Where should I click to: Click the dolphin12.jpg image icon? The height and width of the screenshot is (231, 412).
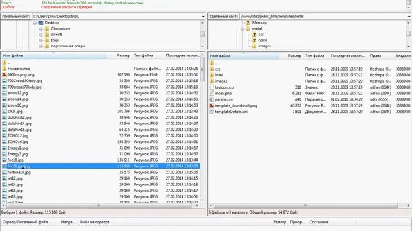pyautogui.click(x=5, y=117)
